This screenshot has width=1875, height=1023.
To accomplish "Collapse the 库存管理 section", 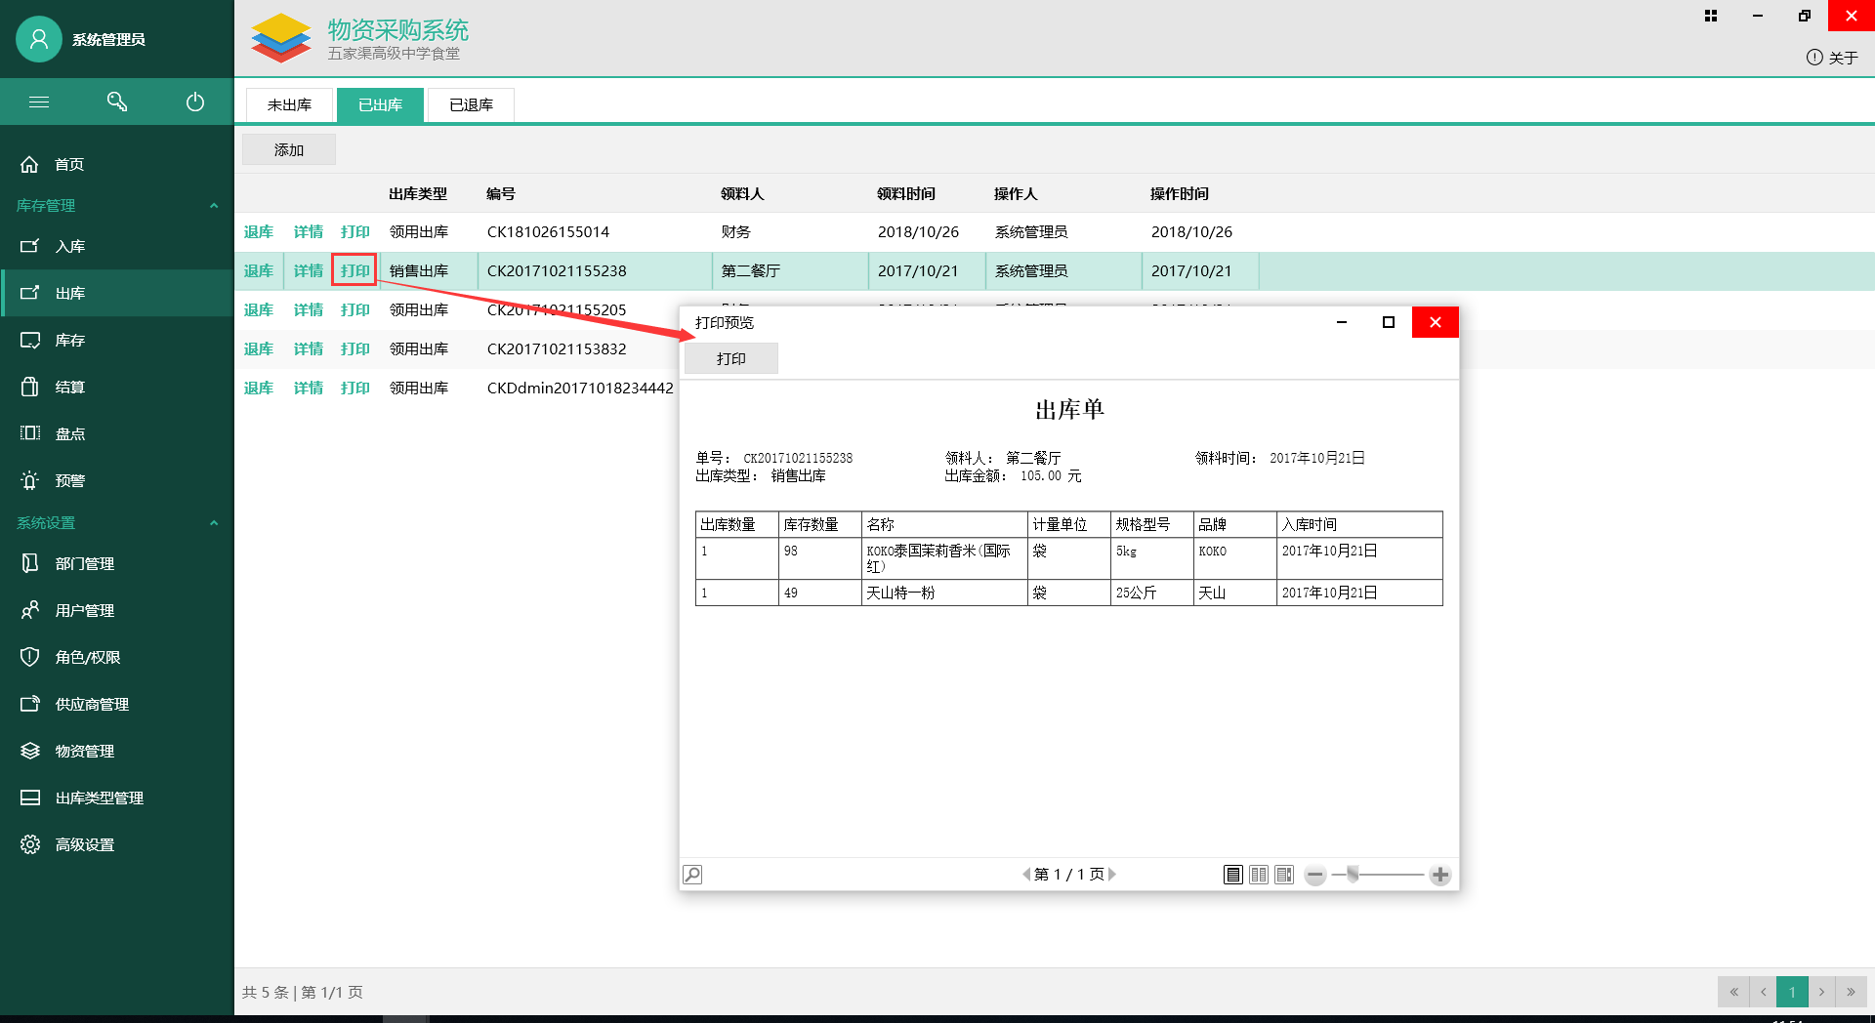I will 214,205.
